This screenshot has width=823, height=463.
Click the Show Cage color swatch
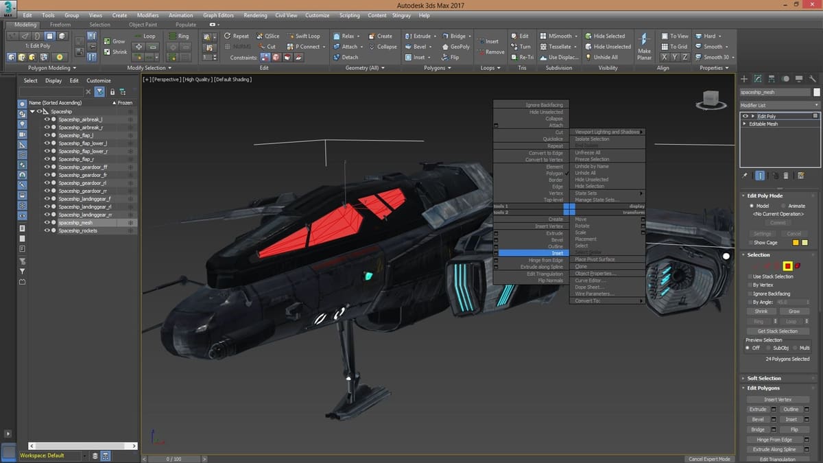[794, 243]
